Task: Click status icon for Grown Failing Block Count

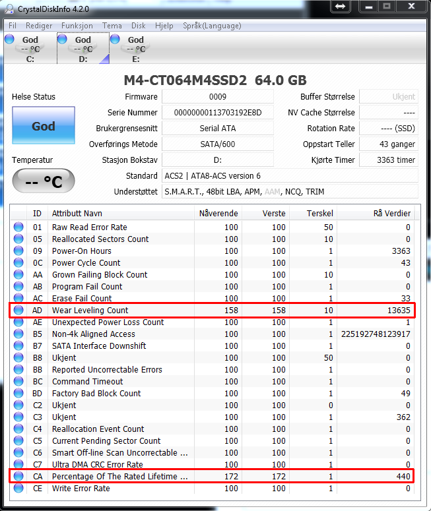Action: [x=18, y=274]
